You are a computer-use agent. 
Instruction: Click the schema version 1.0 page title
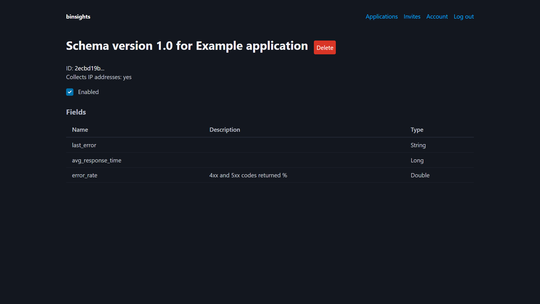click(187, 46)
